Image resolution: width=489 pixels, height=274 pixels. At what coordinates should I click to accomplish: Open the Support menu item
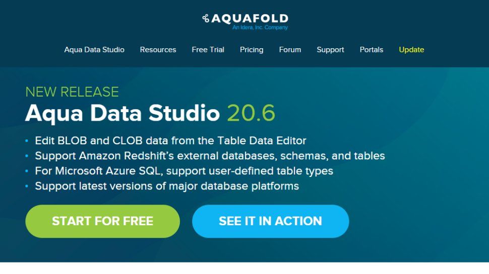330,50
